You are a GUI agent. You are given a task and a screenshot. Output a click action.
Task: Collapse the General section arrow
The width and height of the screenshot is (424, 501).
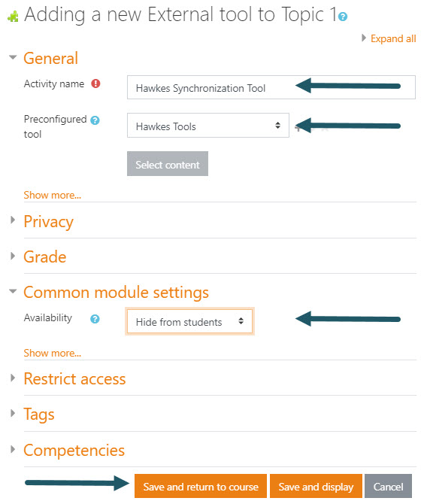(x=13, y=57)
